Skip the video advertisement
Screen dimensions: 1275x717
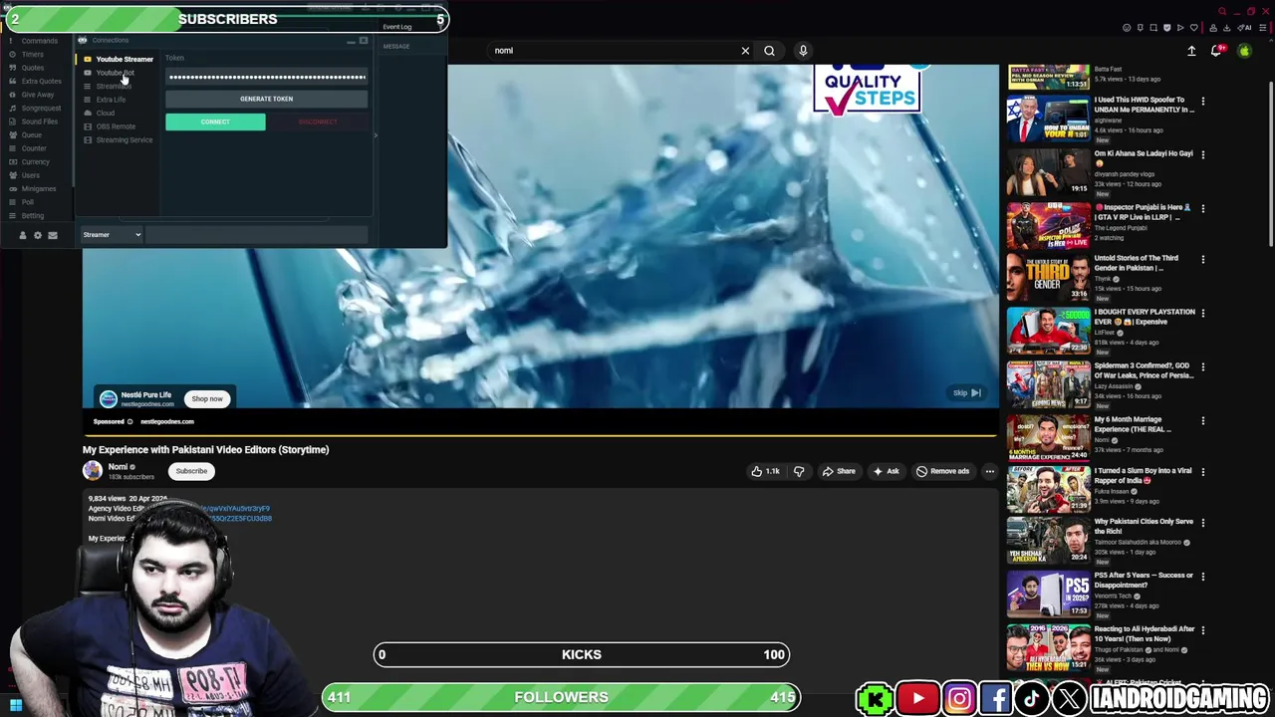coord(966,393)
